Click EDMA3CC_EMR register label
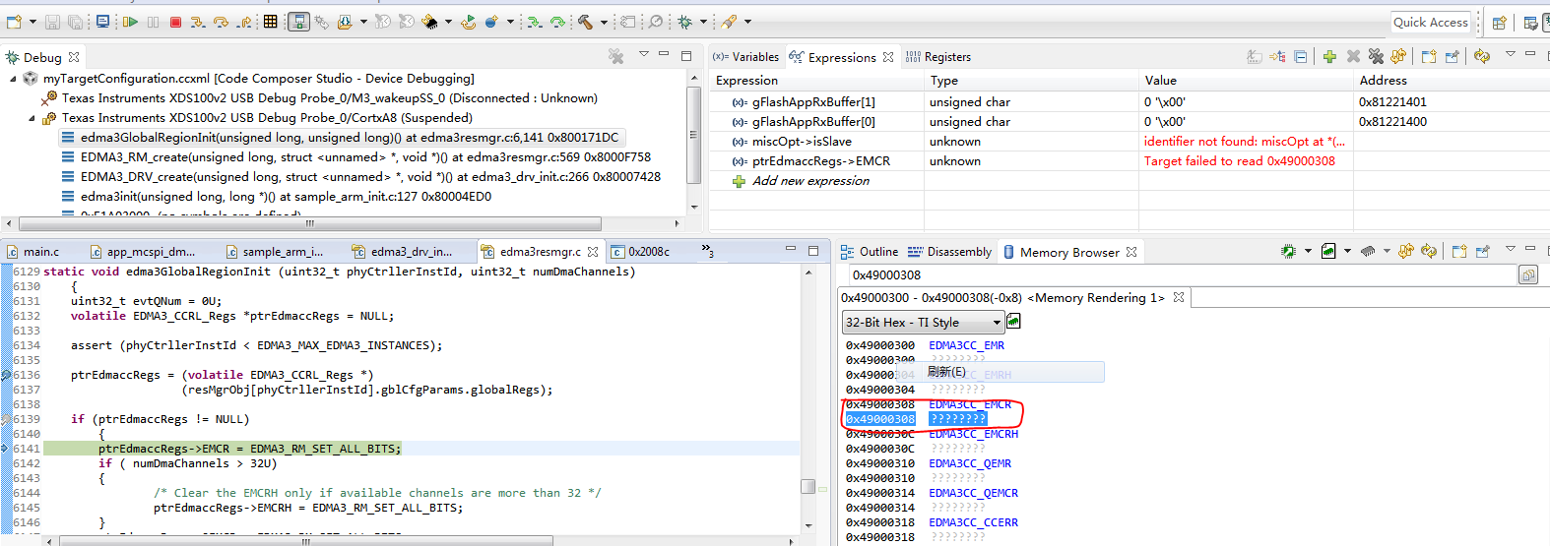This screenshot has width=1550, height=546. point(966,345)
